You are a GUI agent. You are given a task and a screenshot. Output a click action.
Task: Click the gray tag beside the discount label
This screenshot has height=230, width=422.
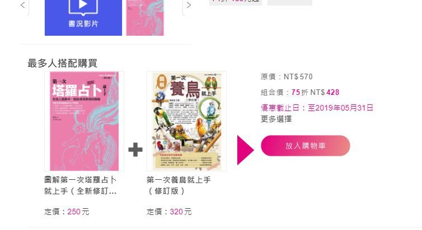pos(290,2)
